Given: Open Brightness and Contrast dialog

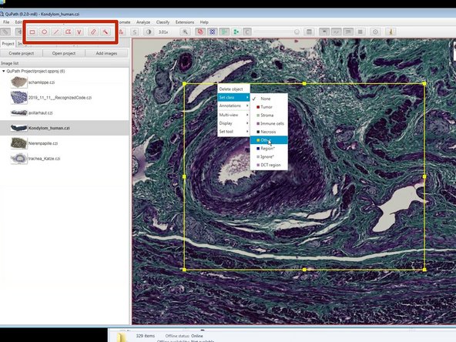Looking at the screenshot, I should (x=149, y=32).
